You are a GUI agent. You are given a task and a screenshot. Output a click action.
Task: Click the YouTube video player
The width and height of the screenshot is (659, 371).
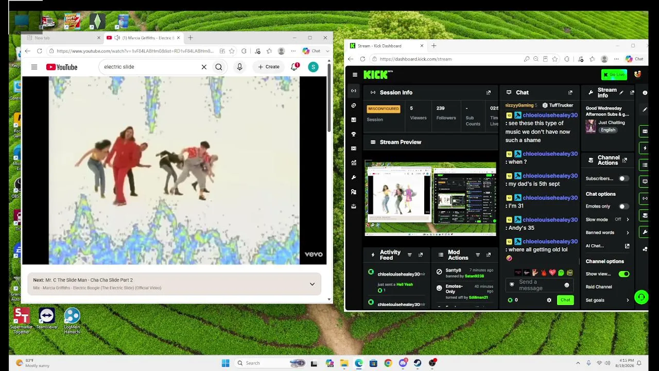point(174,171)
